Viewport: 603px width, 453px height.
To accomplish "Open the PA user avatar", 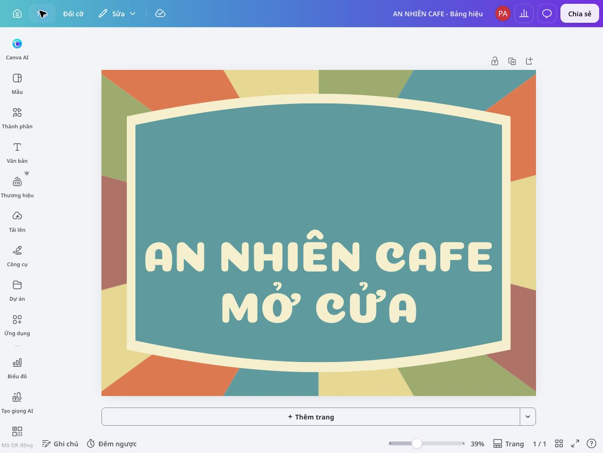I will click(x=502, y=13).
